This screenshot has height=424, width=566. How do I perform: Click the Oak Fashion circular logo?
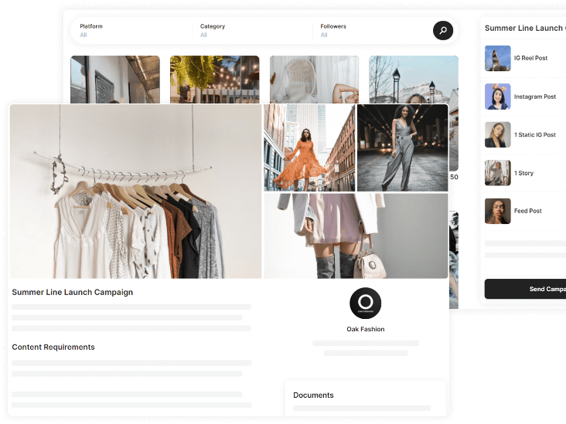[x=365, y=303]
